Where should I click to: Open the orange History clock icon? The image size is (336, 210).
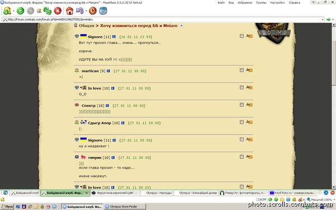(93, 11)
